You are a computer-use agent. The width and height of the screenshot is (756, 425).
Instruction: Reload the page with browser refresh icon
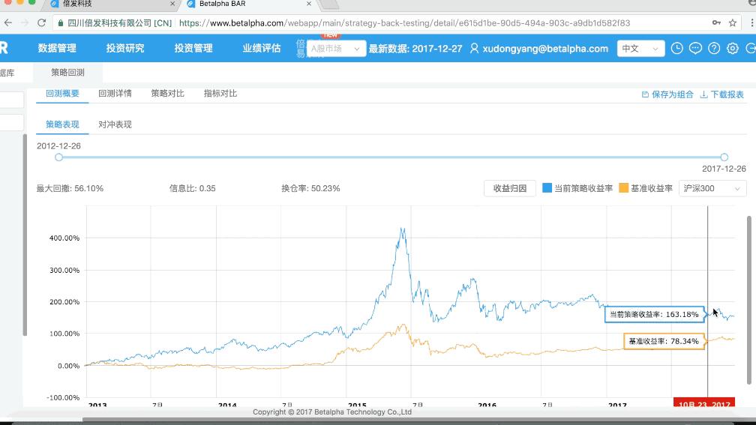42,22
